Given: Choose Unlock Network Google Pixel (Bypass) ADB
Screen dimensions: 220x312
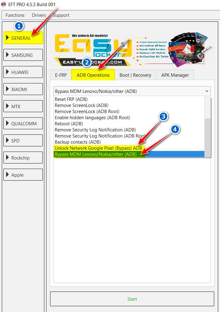Looking at the screenshot, I should click(x=129, y=148).
